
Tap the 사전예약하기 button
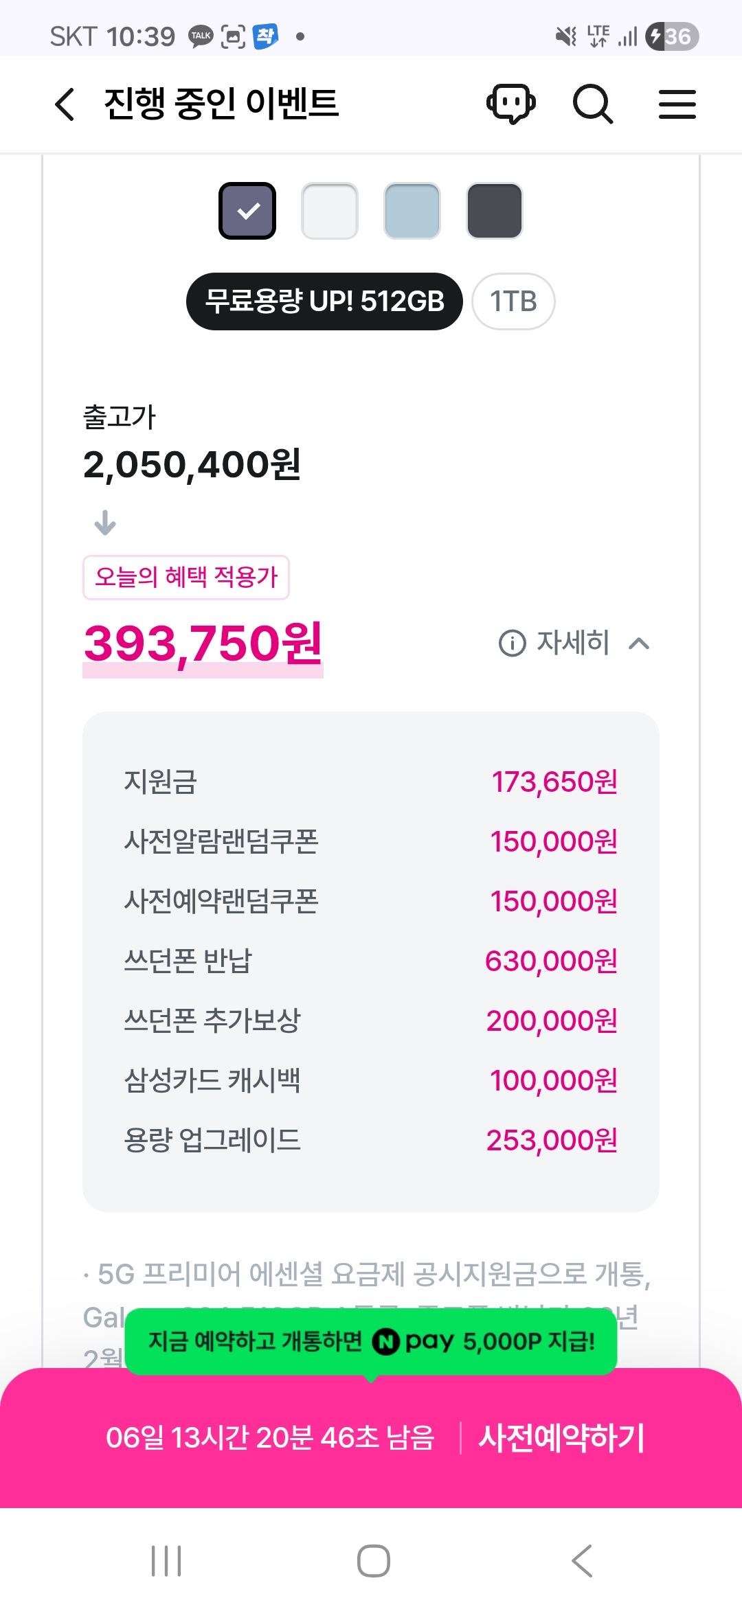click(x=561, y=1437)
